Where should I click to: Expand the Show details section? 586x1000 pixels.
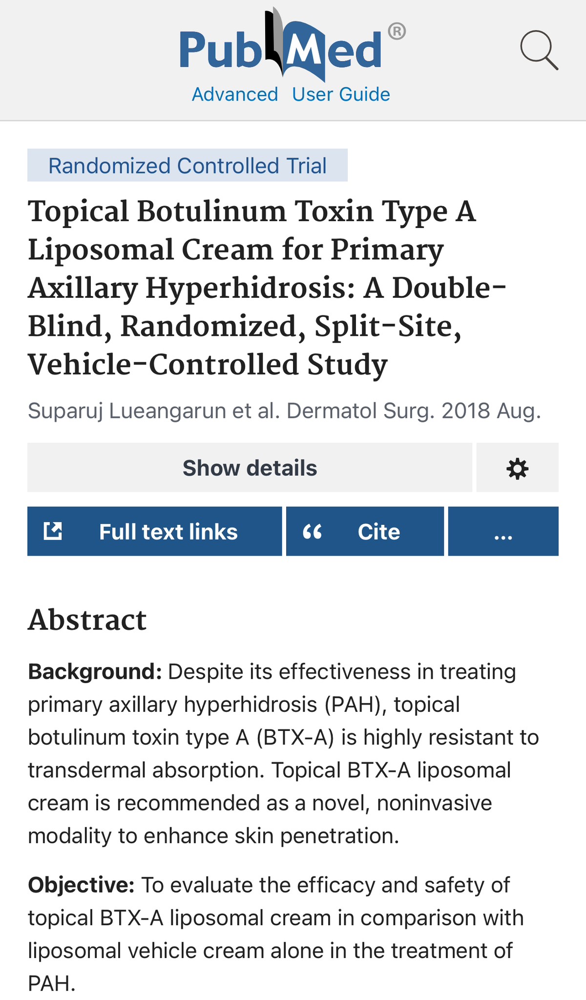[250, 468]
